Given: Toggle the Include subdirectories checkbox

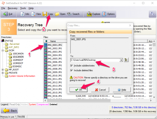Looking at the screenshot, I should tap(72, 66).
